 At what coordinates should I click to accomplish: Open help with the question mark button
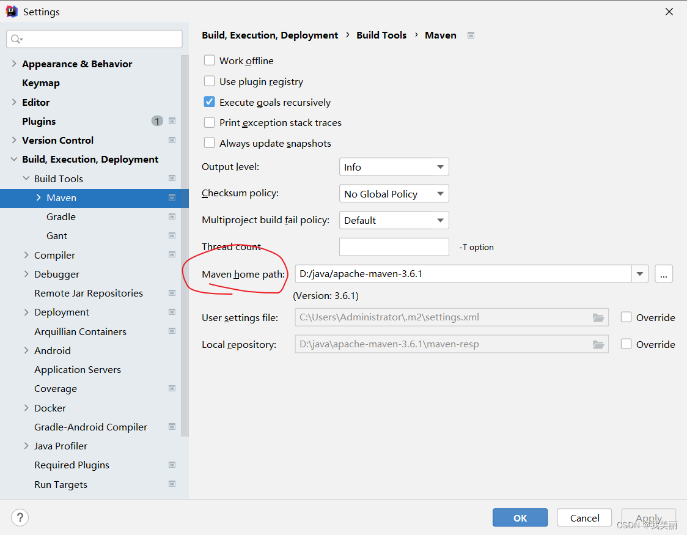click(x=20, y=517)
